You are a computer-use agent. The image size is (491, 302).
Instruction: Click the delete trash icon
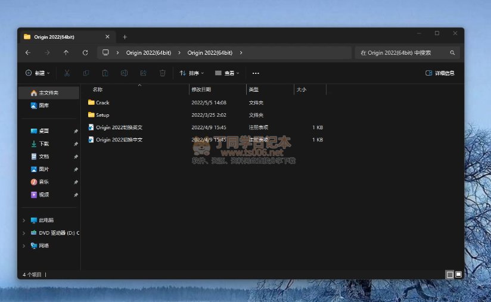click(x=162, y=73)
